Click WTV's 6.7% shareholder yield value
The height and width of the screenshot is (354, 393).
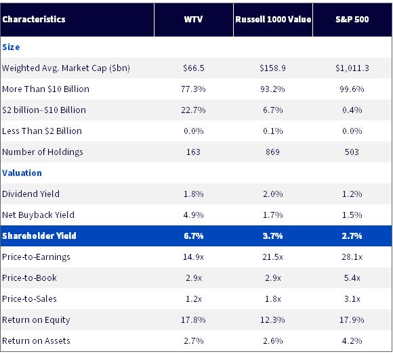click(x=194, y=236)
